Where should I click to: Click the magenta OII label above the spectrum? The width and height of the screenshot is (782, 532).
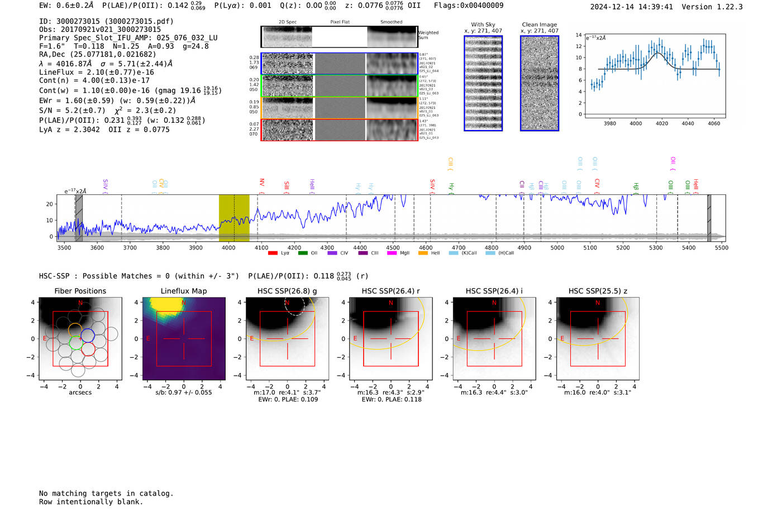click(673, 164)
